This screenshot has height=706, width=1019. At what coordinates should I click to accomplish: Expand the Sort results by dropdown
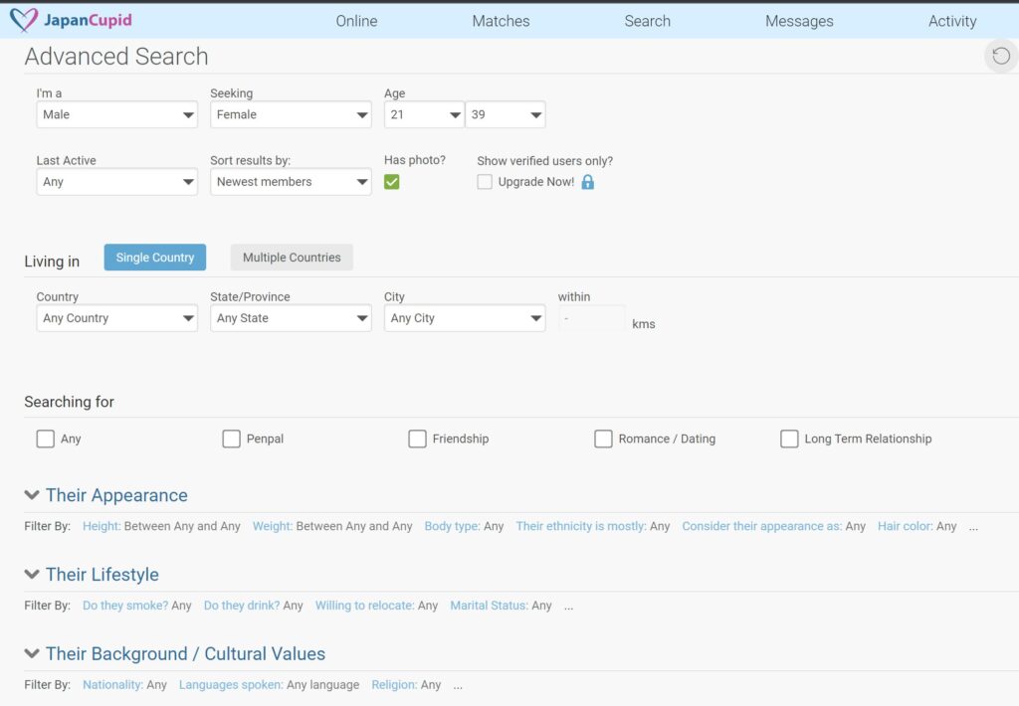(291, 182)
